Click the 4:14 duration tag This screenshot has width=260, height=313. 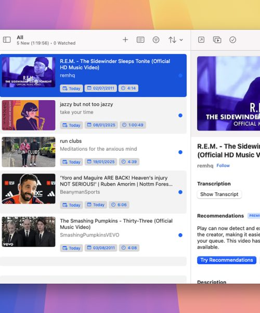point(128,88)
